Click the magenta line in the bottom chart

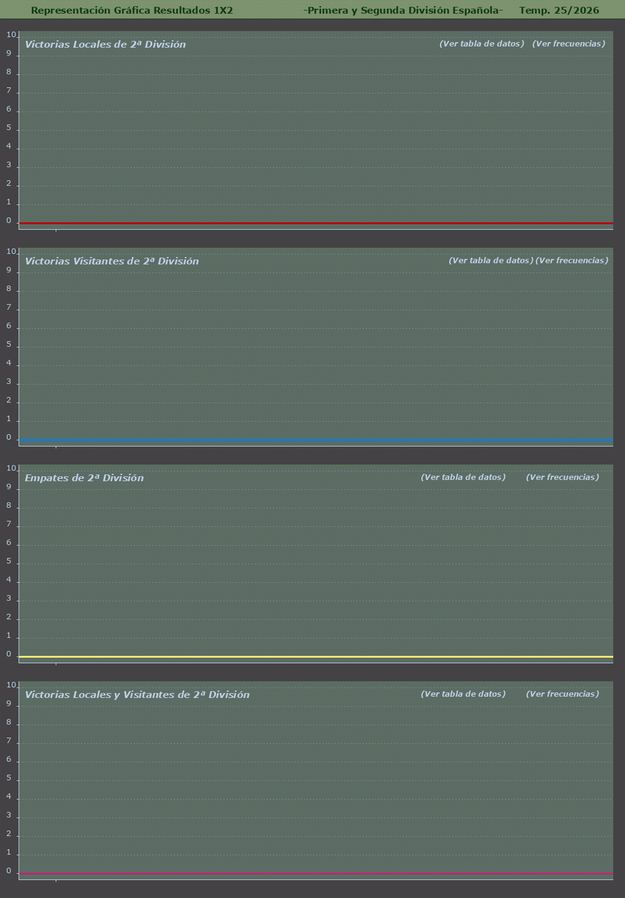pos(316,873)
